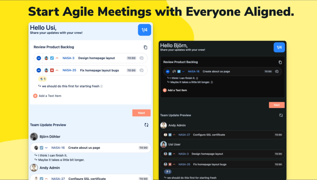The image size is (317, 180).
Task: Open the NASA-25 issue link in the light panel
Action: (69, 70)
